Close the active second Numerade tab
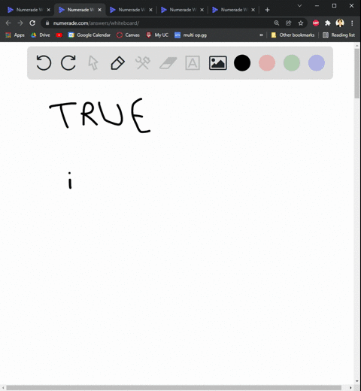The image size is (361, 391). (x=99, y=10)
